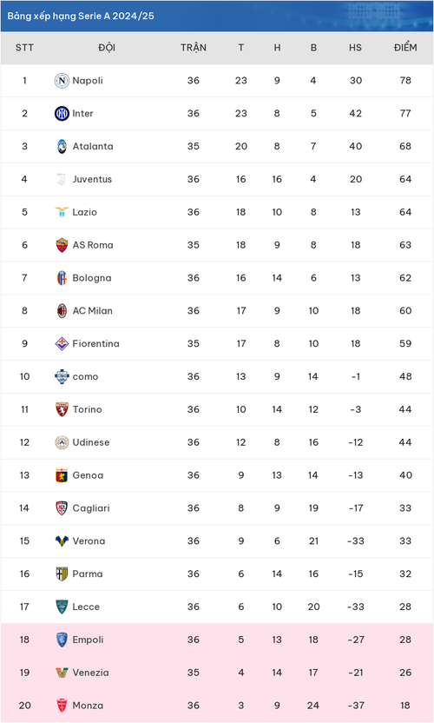
Task: Click the Fiorentina purple badge
Action: [x=62, y=343]
